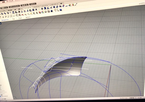Toggle the スマートトラック checkbox in left panel
This screenshot has height=102, width=145.
[x=1, y=96]
